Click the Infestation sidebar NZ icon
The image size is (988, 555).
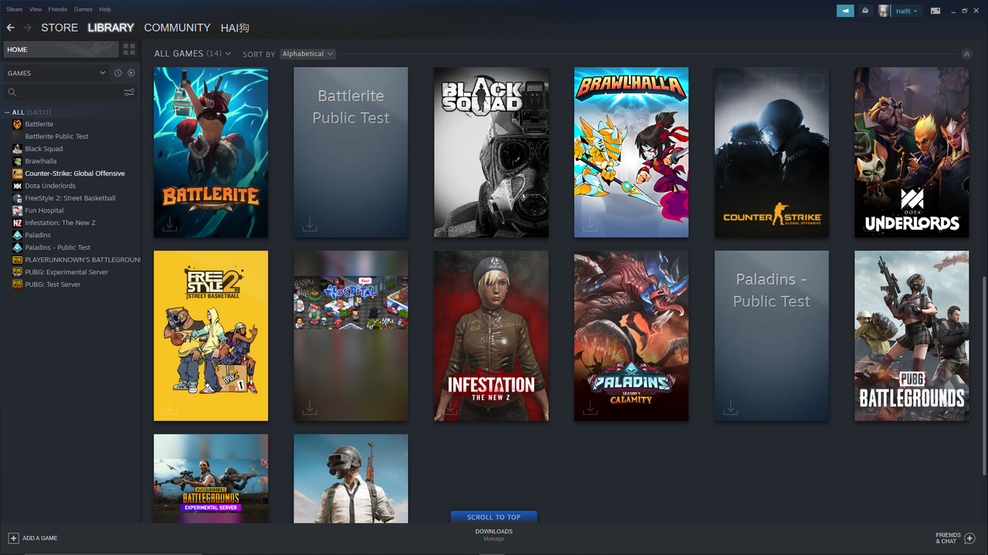pos(18,223)
